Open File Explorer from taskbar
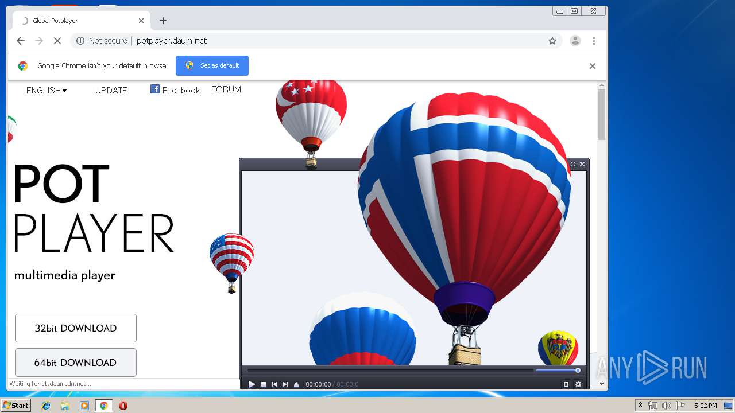The width and height of the screenshot is (735, 413). point(65,406)
